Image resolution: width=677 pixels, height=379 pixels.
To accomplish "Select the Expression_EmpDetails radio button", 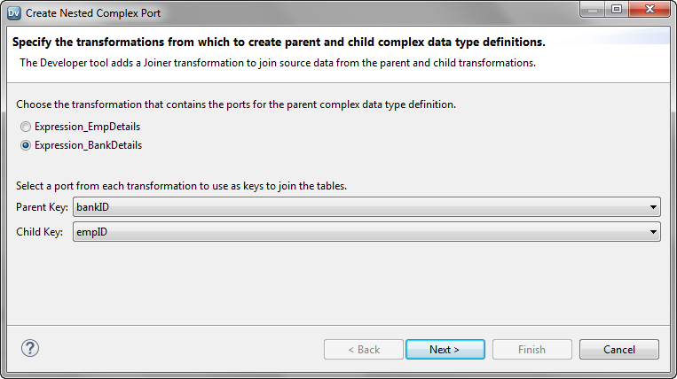I will point(26,127).
